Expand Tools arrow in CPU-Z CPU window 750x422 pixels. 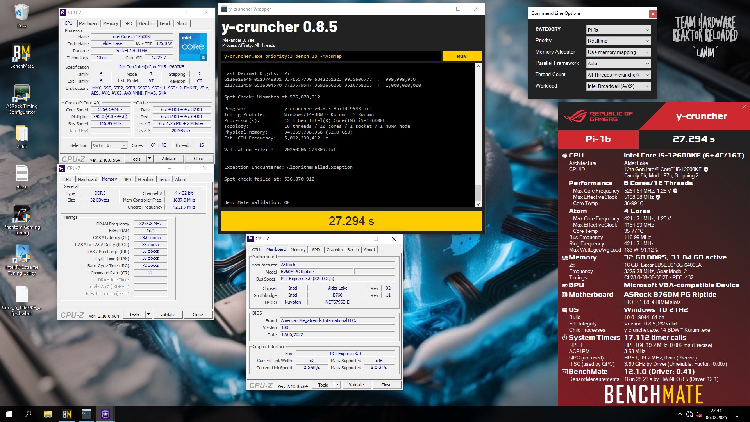click(149, 159)
